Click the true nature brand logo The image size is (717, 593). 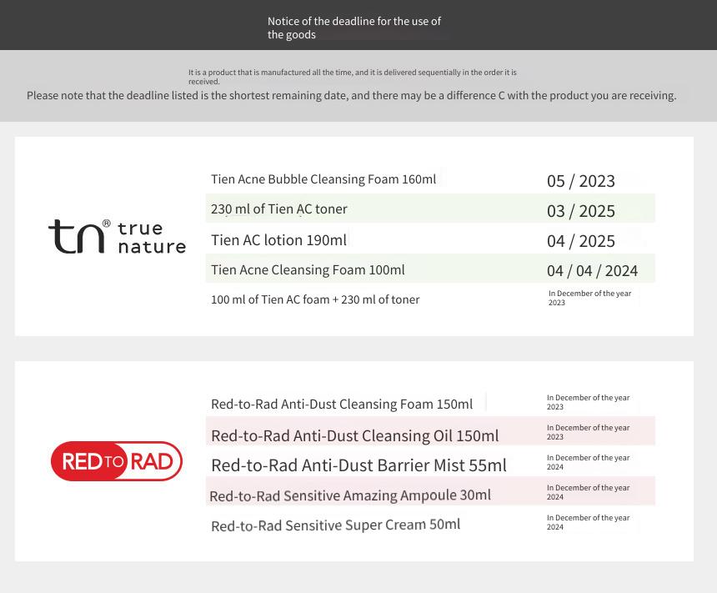click(x=117, y=237)
